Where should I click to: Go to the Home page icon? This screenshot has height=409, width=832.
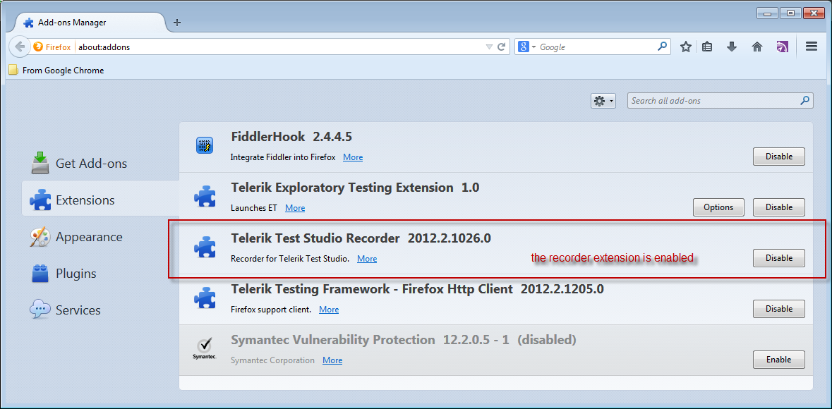757,47
